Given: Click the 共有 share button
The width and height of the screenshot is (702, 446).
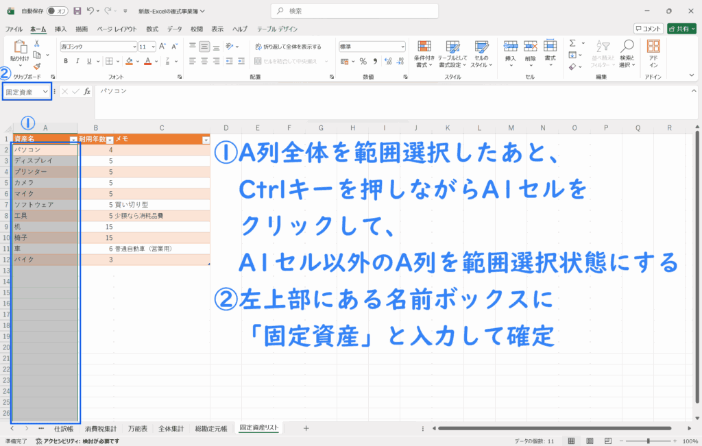Looking at the screenshot, I should 681,29.
